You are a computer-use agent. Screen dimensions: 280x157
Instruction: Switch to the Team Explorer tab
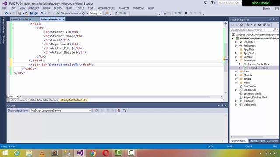[x=257, y=141]
